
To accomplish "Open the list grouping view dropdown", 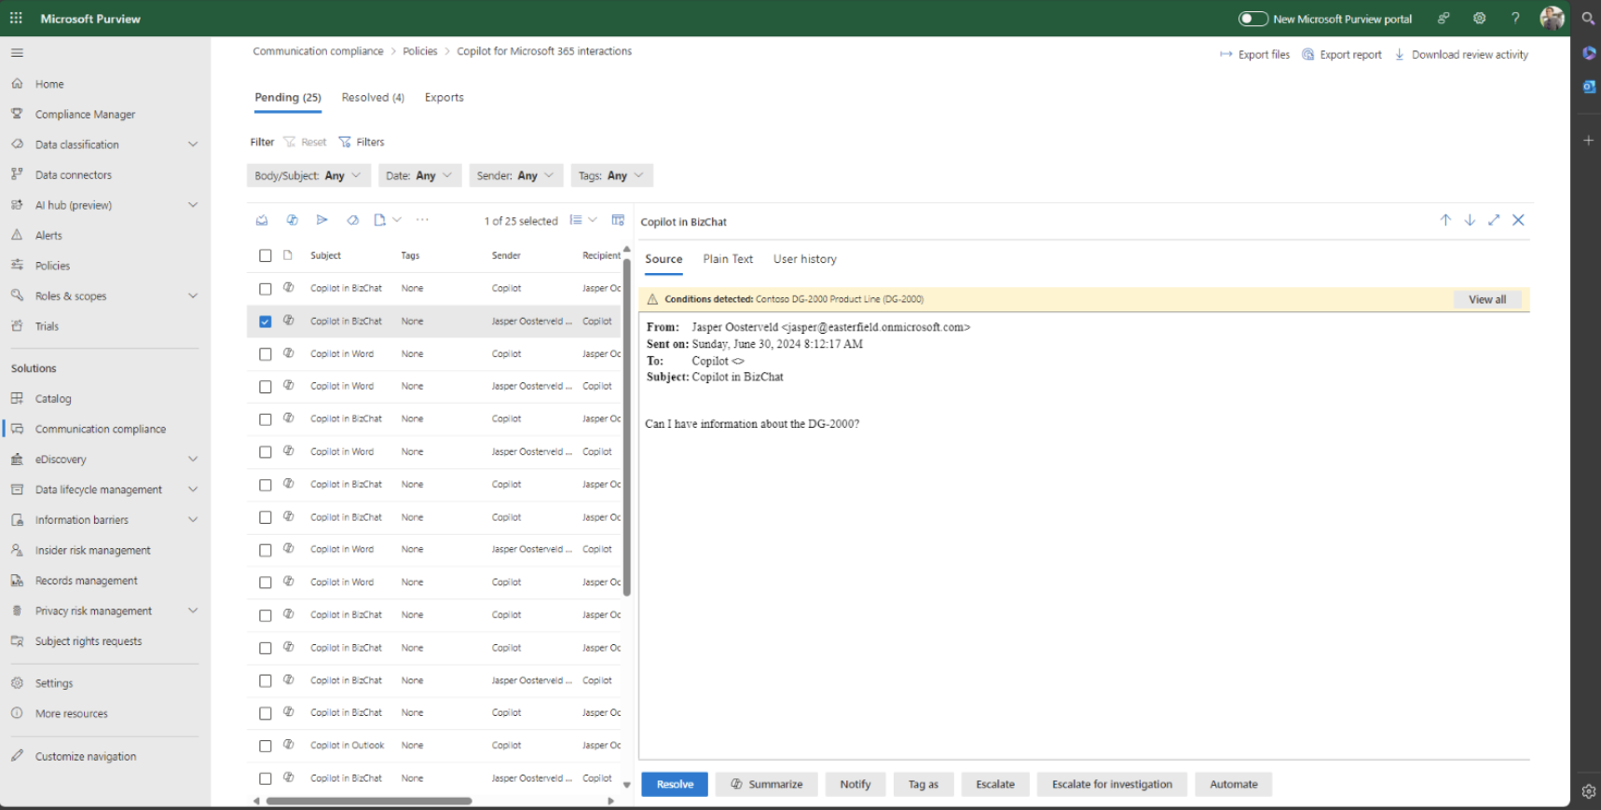I will tap(583, 220).
